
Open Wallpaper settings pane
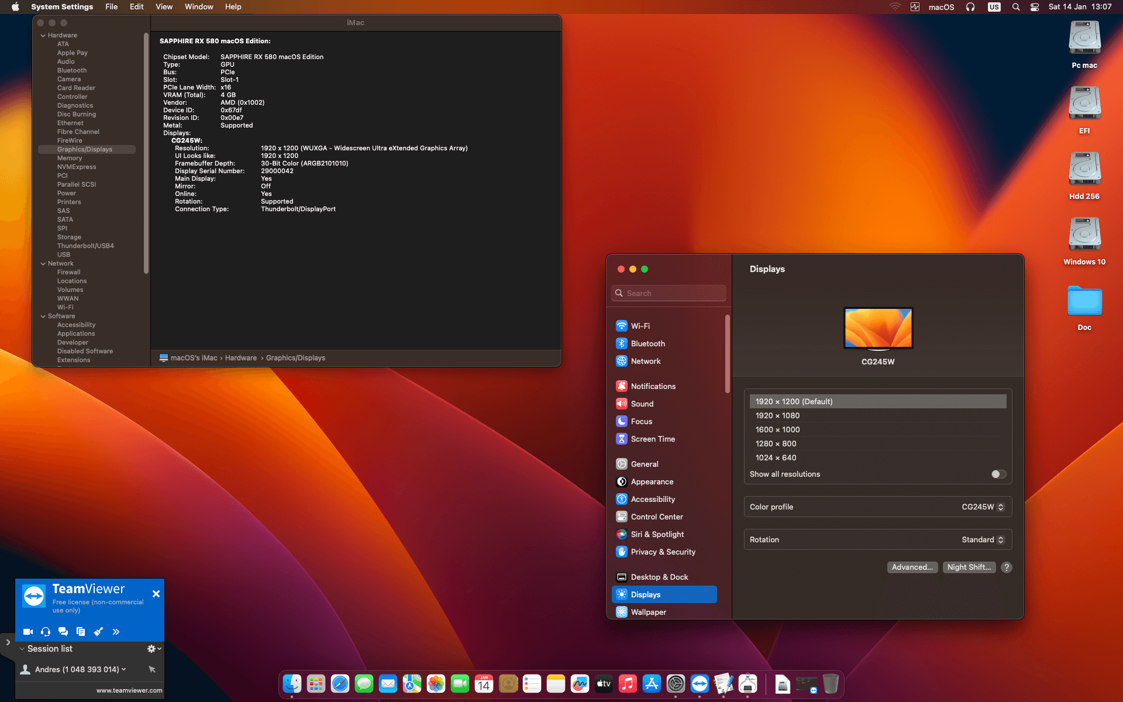click(664, 612)
